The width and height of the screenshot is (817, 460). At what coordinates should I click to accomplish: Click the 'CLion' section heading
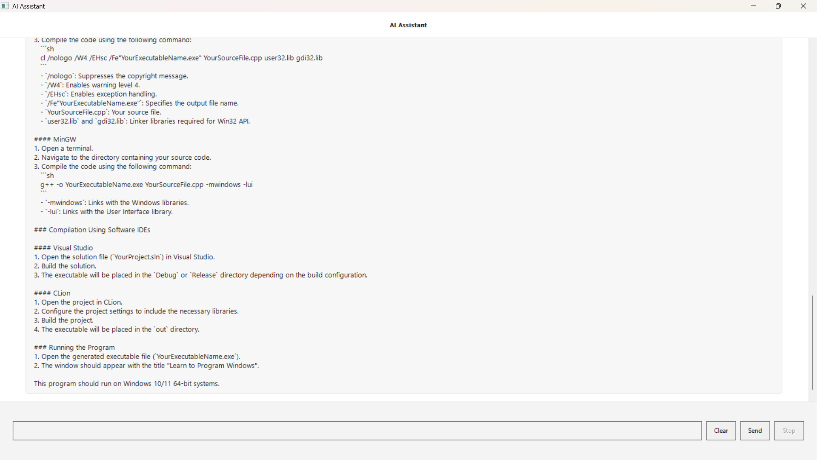point(52,293)
